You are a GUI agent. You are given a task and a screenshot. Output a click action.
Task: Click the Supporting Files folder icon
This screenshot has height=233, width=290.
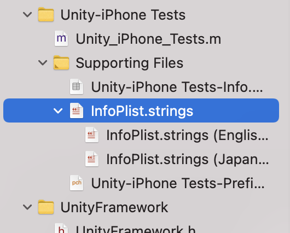point(61,63)
